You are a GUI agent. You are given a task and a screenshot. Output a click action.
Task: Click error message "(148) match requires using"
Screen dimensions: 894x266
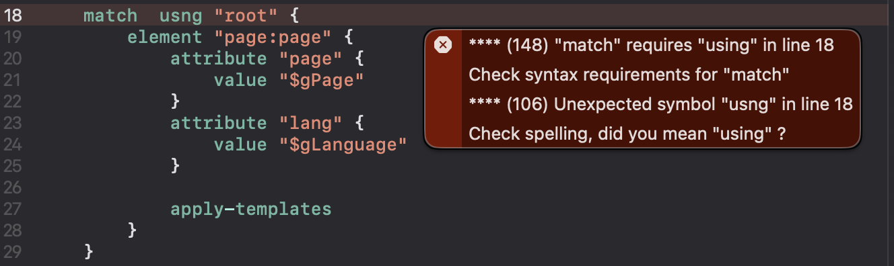tap(651, 45)
